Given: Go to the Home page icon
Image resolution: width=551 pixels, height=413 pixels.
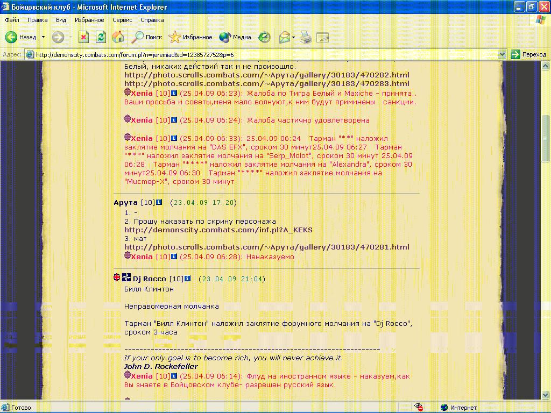Looking at the screenshot, I should click(118, 37).
